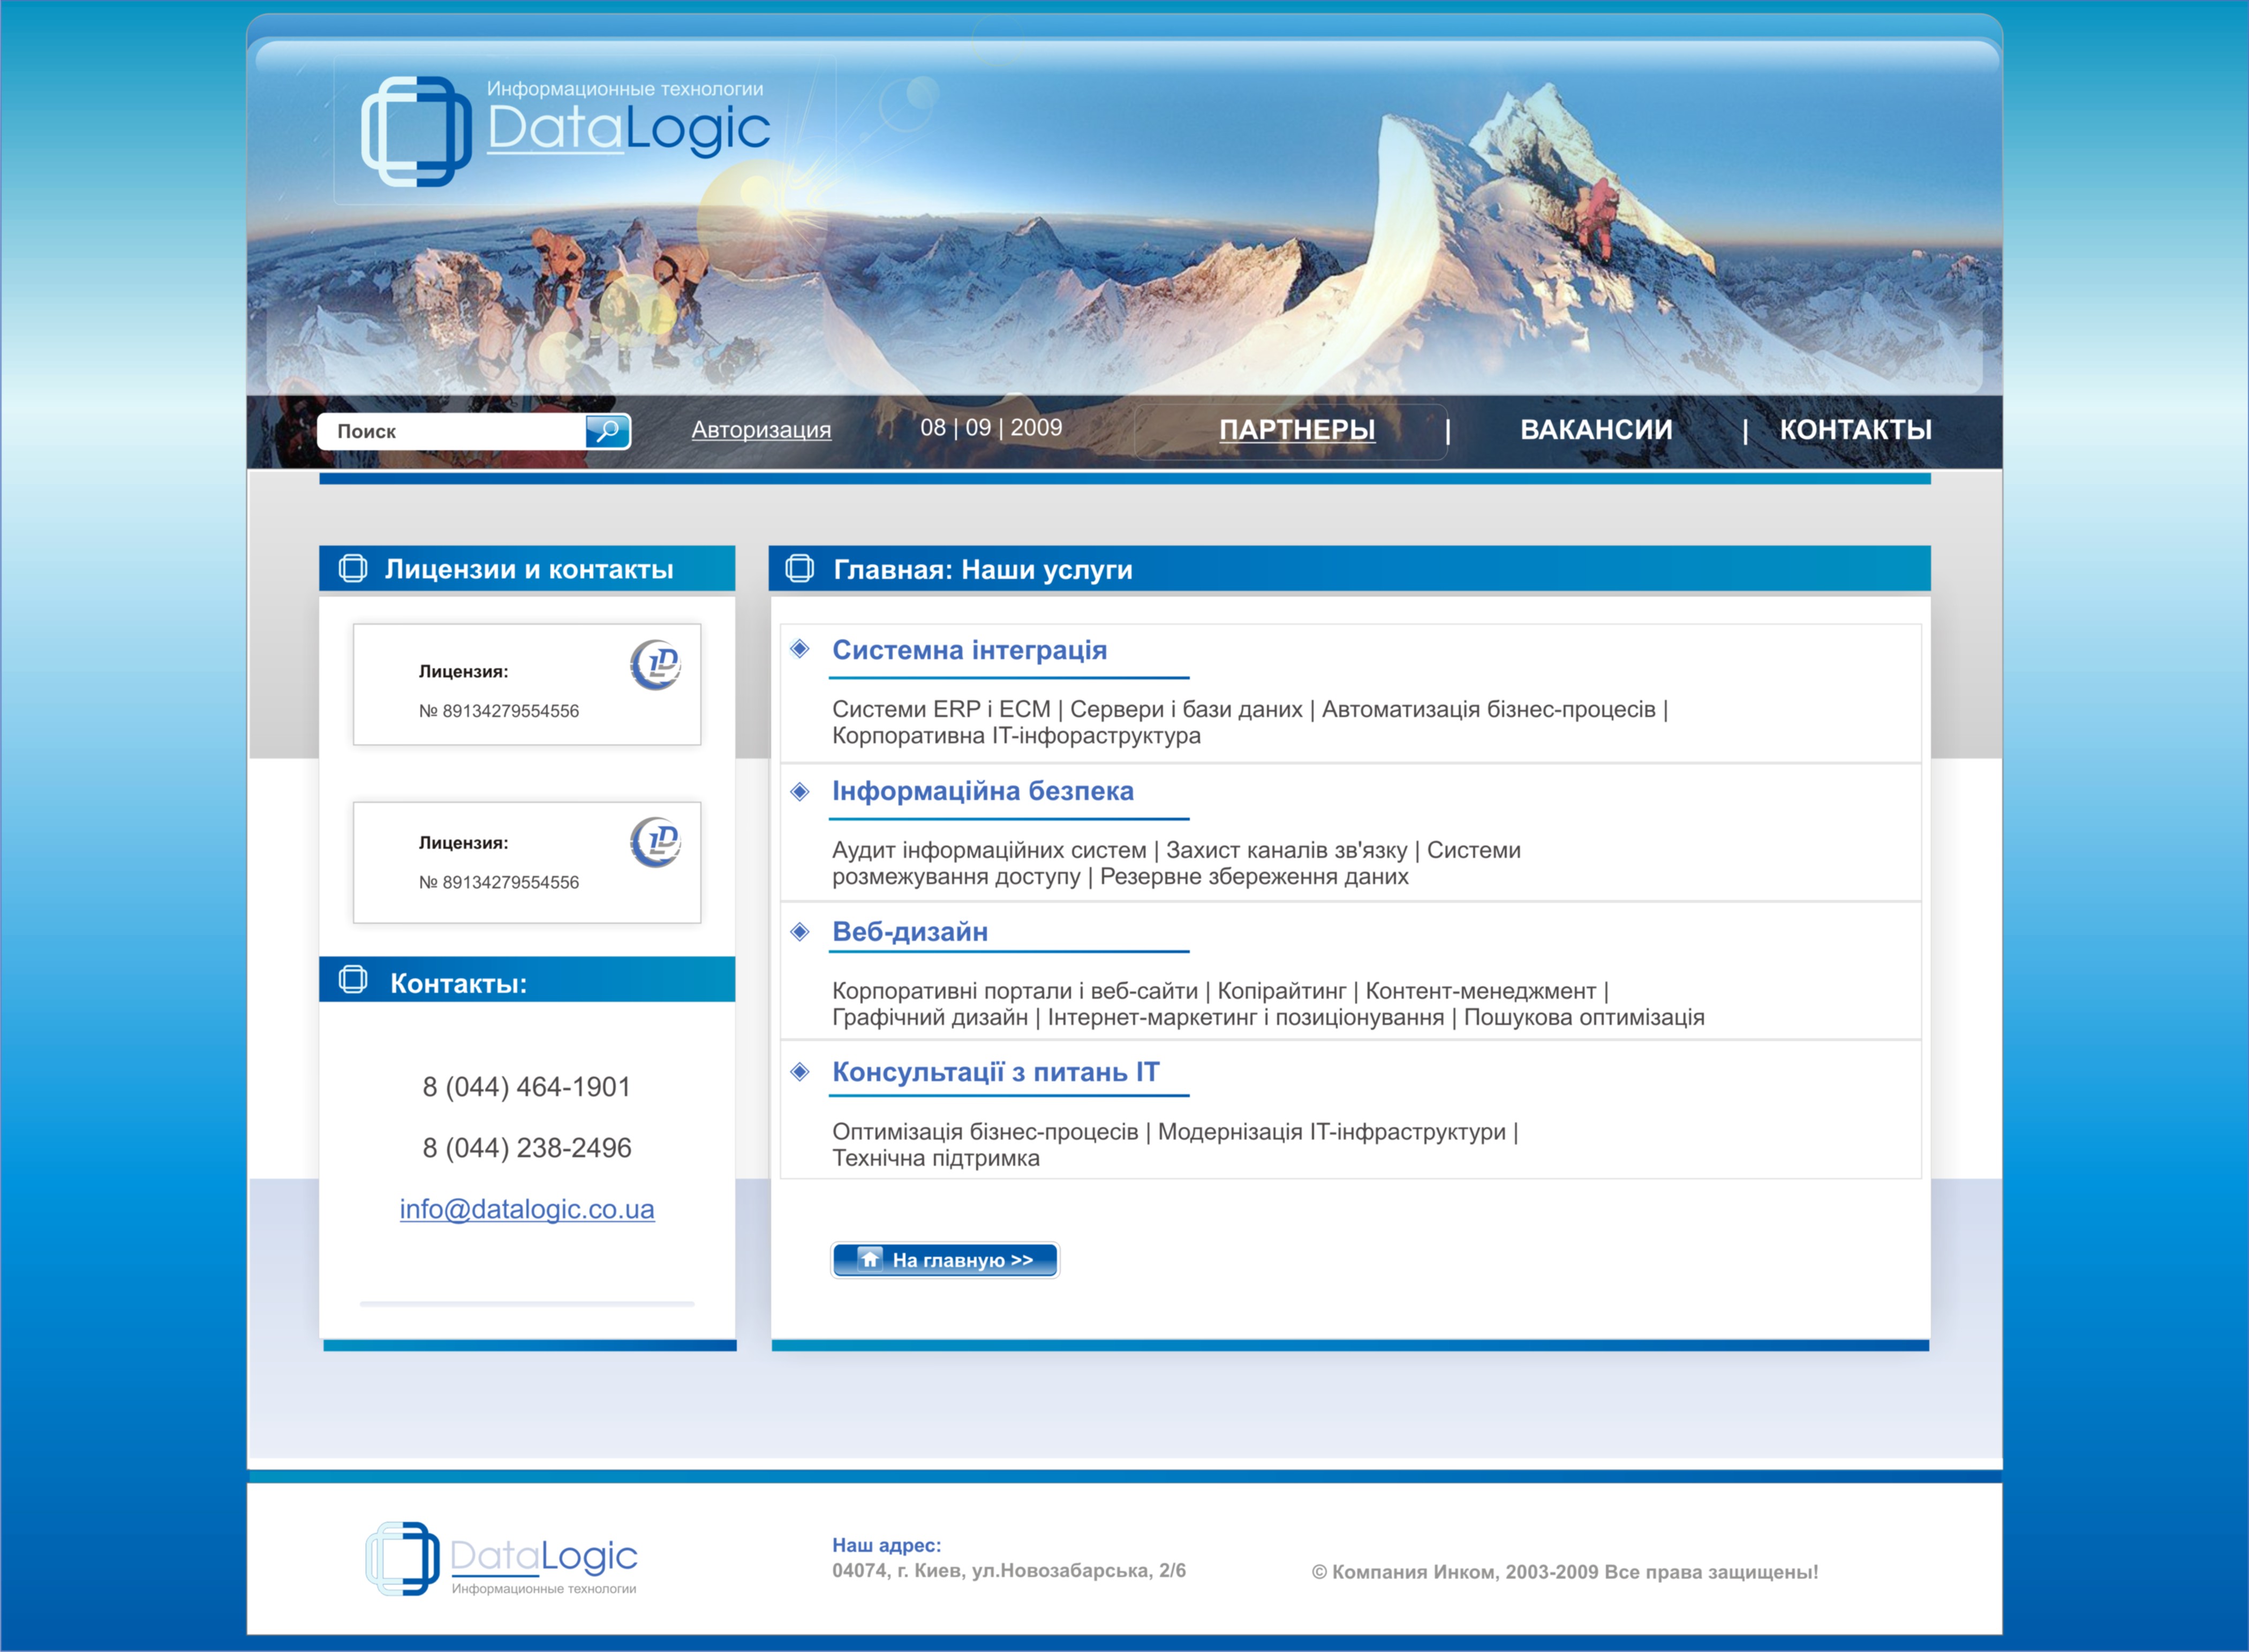Click the Авторизация link
The image size is (2249, 1652).
point(761,430)
